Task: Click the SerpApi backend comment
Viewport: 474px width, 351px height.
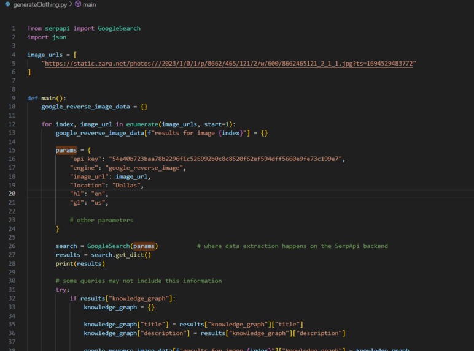Action: [292, 246]
